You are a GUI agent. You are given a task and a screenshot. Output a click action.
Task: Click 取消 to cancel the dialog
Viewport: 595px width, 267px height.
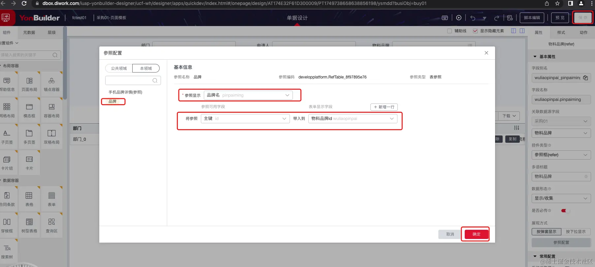(450, 234)
